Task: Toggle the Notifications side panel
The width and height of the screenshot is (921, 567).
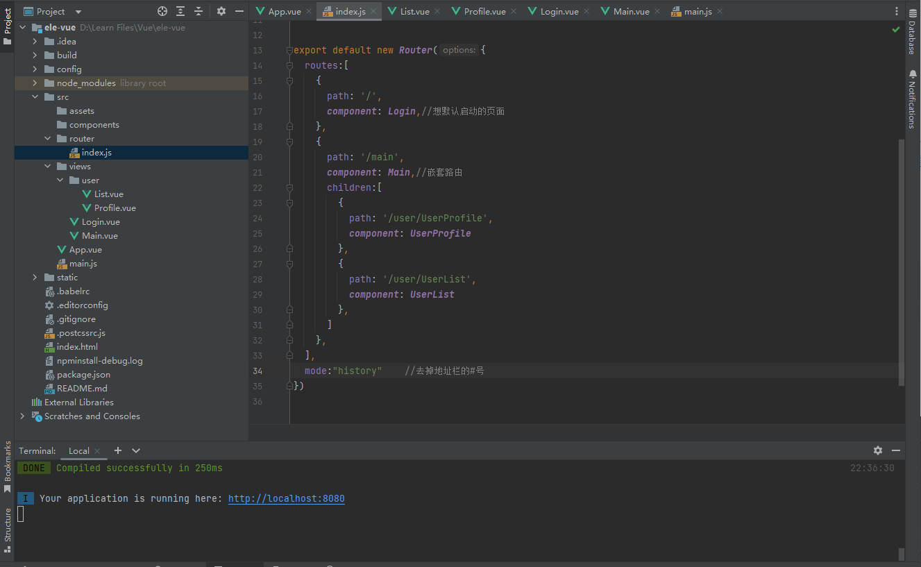Action: [x=912, y=99]
